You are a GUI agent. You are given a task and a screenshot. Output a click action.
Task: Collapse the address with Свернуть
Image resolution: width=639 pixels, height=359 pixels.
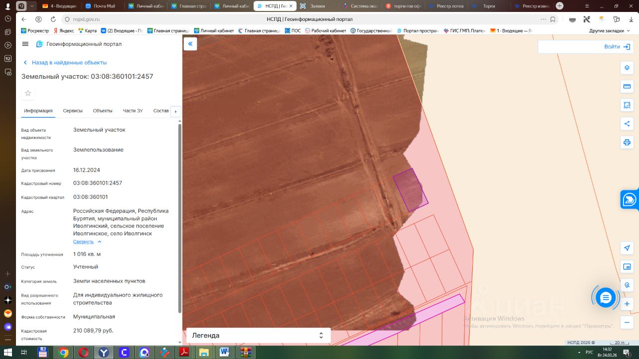click(83, 242)
